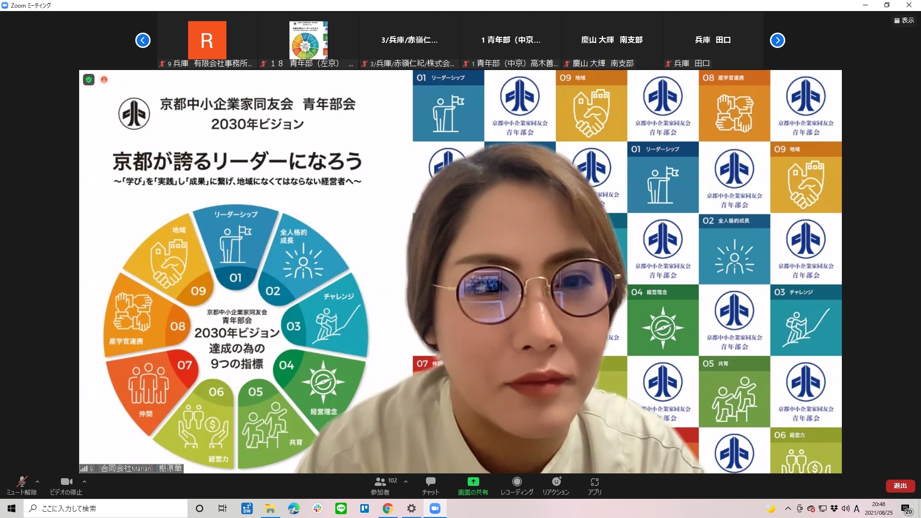Launch Microsoft Edge from taskbar
The height and width of the screenshot is (518, 921).
294,508
